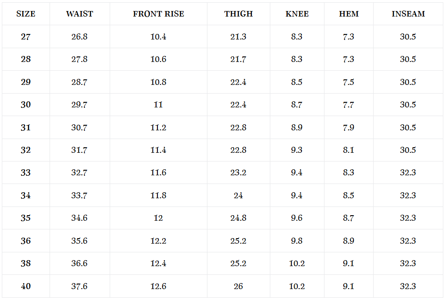Click knee value 9.3
447x301 pixels.
pyautogui.click(x=297, y=150)
